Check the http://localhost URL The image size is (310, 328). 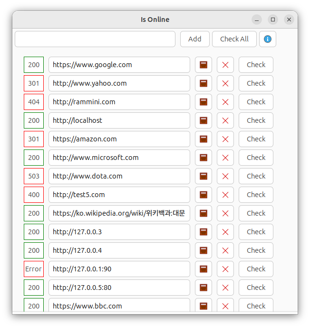(256, 120)
